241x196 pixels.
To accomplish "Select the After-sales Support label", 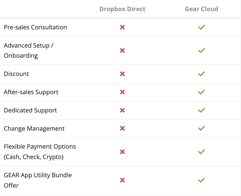I will 31,92.
